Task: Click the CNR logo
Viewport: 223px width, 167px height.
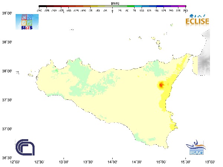Action: click(x=25, y=147)
